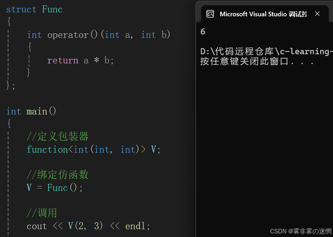Click the }; closing line of the struct

coord(11,85)
